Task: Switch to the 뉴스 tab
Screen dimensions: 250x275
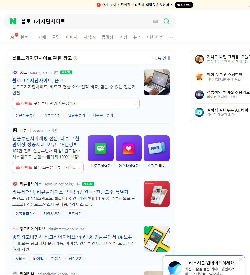Action: [x=137, y=37]
